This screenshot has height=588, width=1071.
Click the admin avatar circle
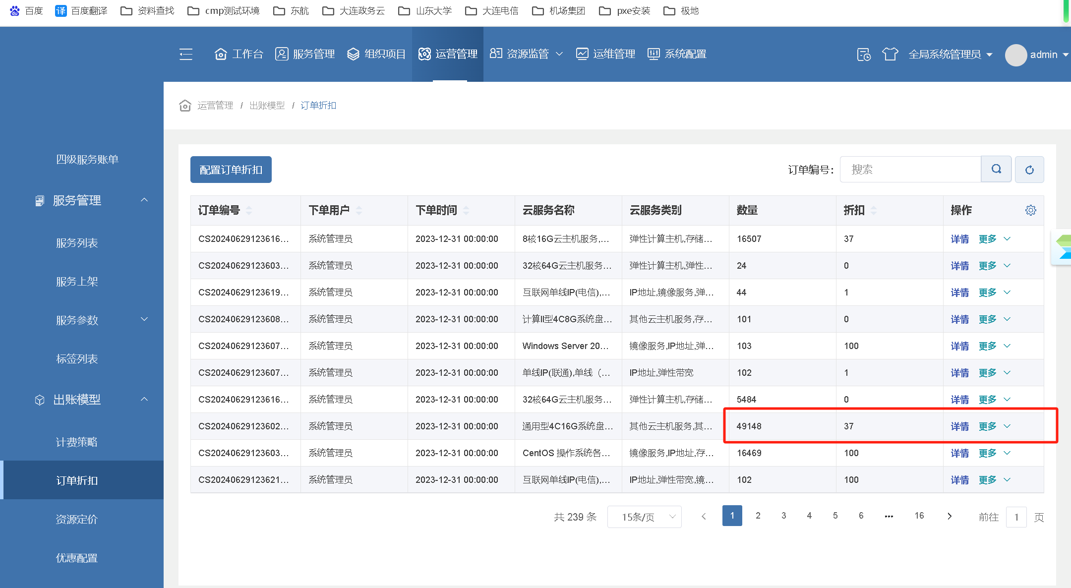click(1015, 55)
